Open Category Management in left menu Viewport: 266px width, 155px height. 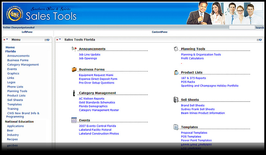23,65
